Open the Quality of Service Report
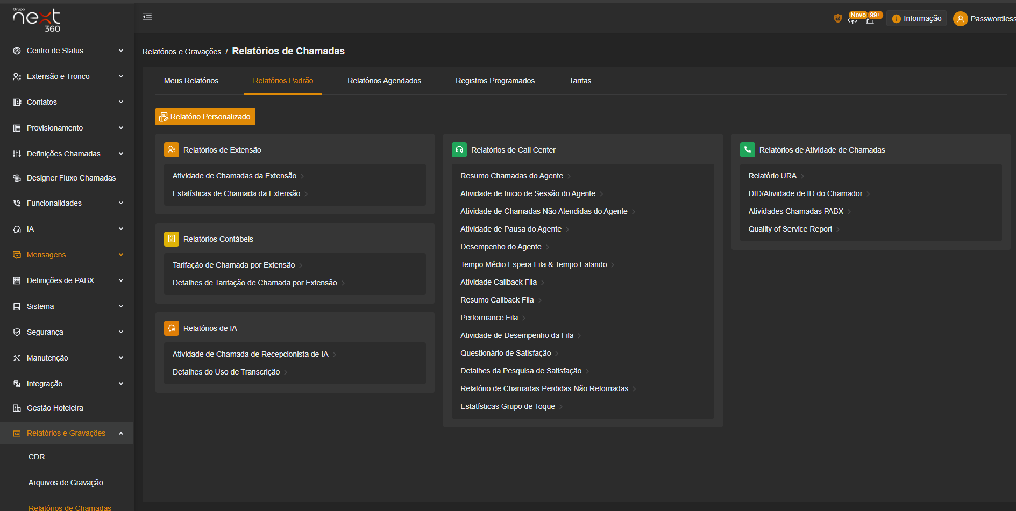1016x511 pixels. [x=790, y=229]
